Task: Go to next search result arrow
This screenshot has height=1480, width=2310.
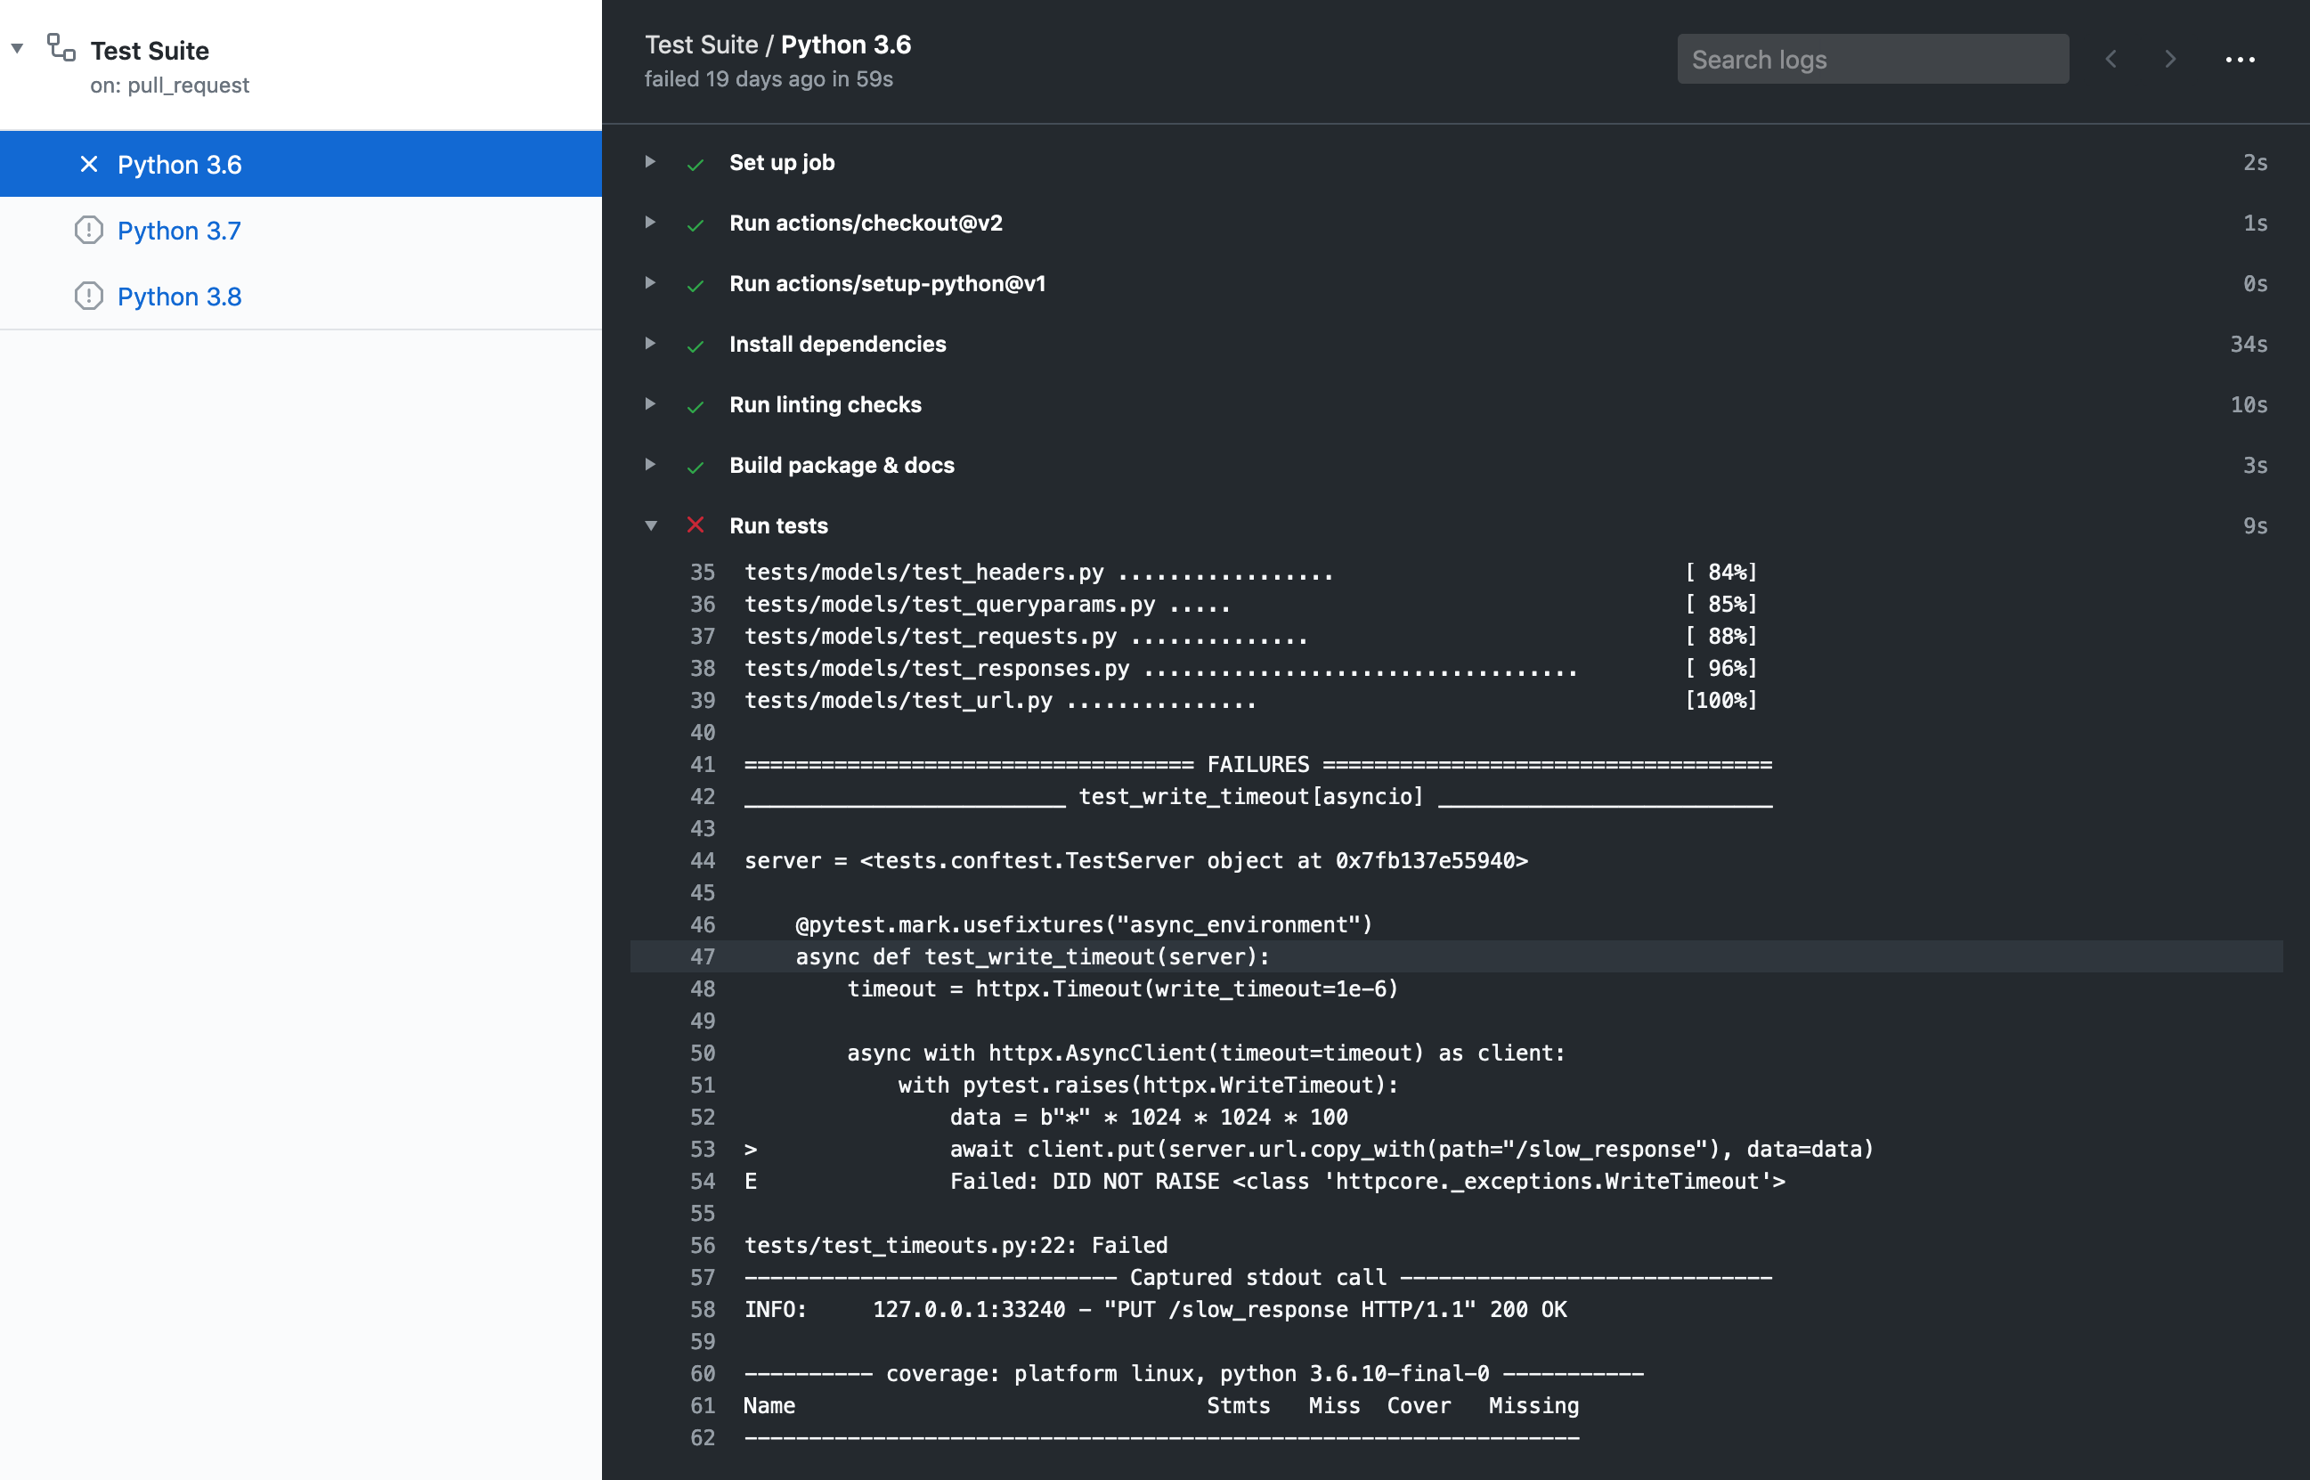Action: click(2169, 59)
